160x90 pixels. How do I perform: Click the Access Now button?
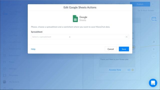pyautogui.click(x=115, y=70)
